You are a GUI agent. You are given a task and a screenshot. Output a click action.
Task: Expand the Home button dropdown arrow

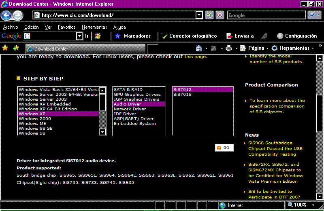206,49
